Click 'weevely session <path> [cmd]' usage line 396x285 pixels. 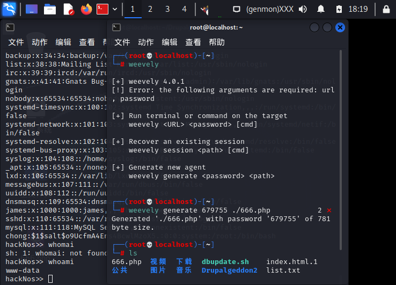click(x=189, y=150)
